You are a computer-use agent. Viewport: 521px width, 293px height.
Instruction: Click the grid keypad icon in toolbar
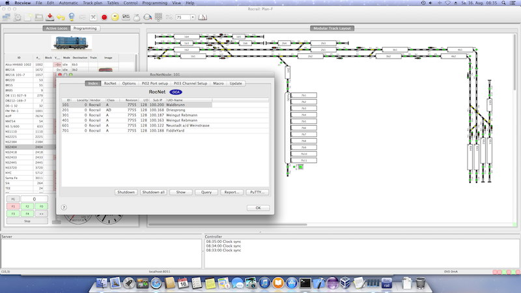point(158,18)
